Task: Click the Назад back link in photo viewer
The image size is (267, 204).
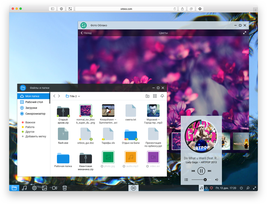Action: [86, 33]
